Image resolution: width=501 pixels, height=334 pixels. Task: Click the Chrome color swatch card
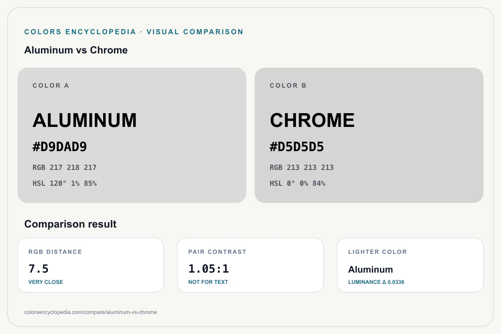pos(369,135)
